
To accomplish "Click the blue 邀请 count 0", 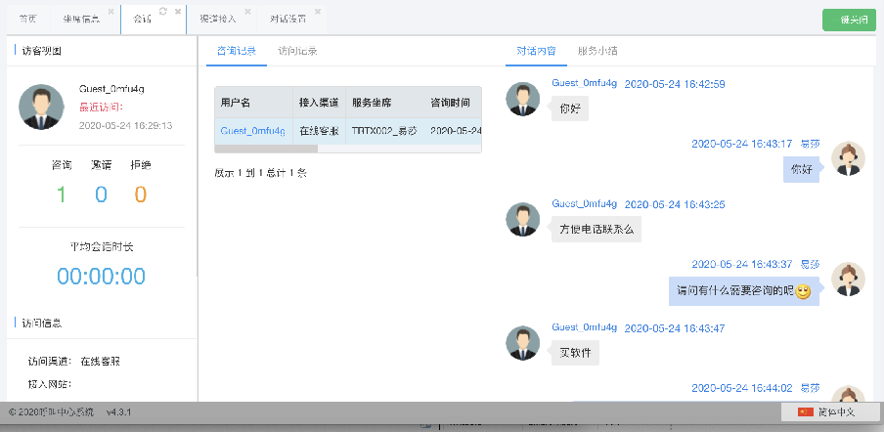I will [x=101, y=194].
